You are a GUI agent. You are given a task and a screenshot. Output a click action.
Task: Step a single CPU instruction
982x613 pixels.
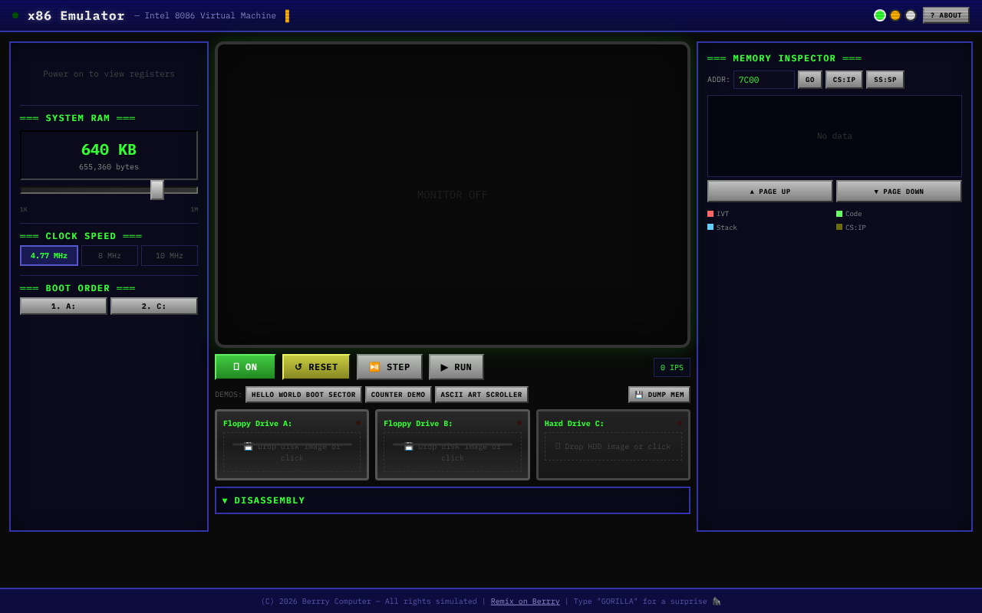(x=389, y=366)
